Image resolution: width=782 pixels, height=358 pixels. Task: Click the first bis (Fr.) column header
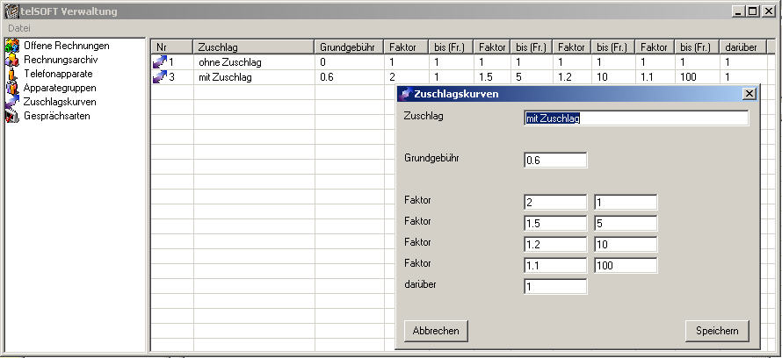pyautogui.click(x=451, y=47)
